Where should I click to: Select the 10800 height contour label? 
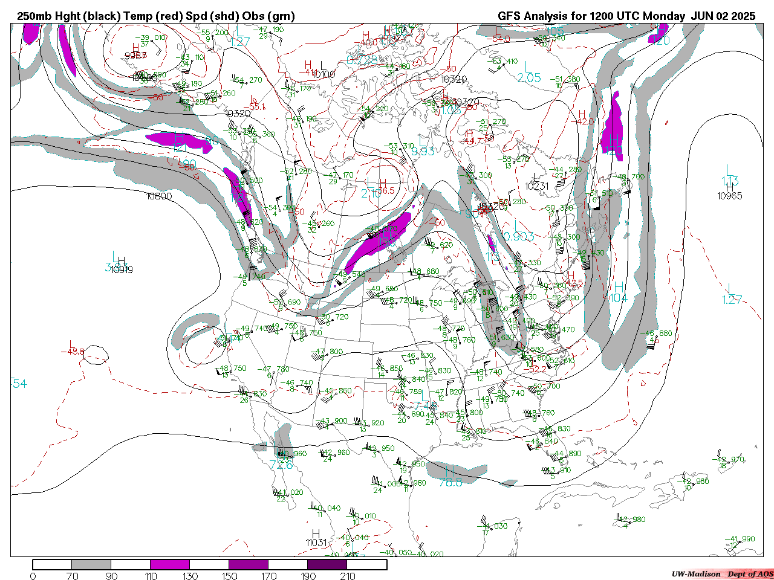159,196
